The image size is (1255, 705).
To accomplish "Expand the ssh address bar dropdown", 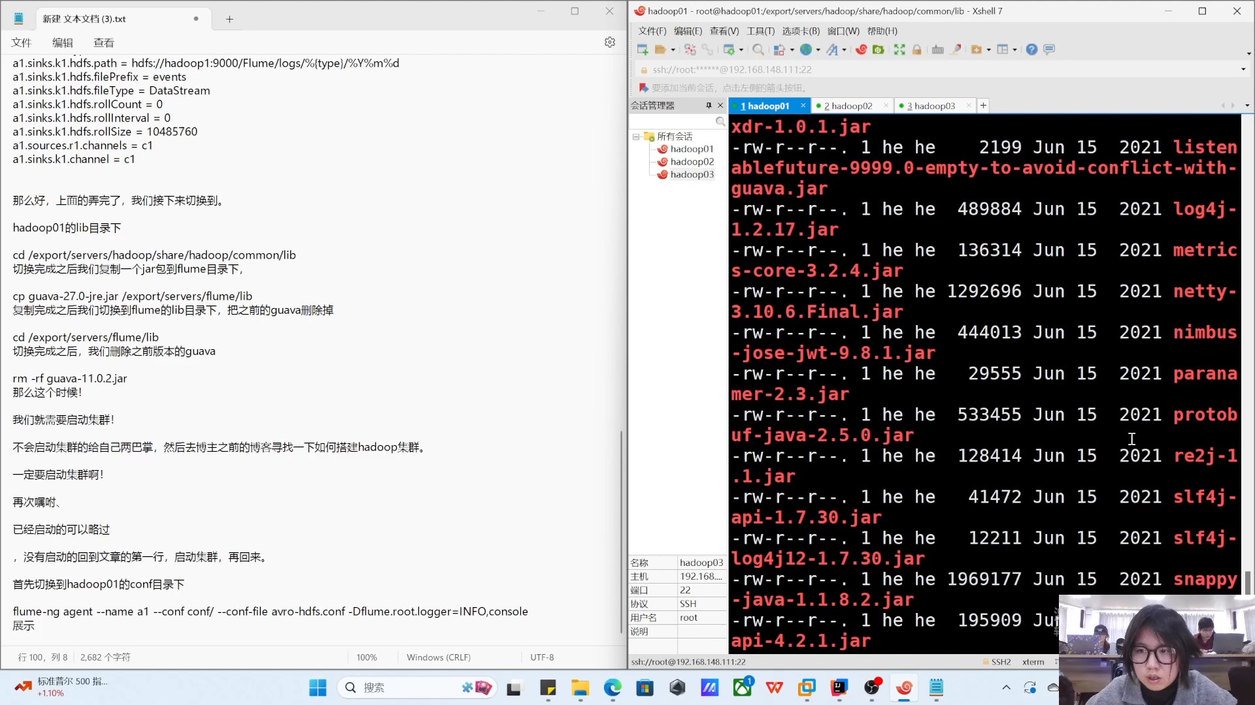I will pyautogui.click(x=1243, y=69).
